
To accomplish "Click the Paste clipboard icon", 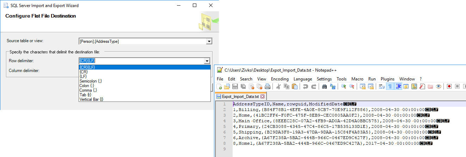I will 295,86.
